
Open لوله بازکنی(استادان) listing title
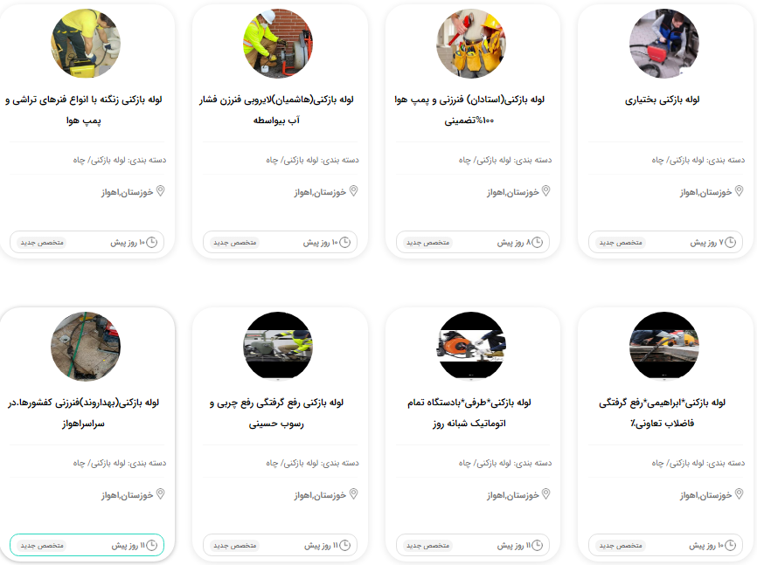pyautogui.click(x=469, y=110)
